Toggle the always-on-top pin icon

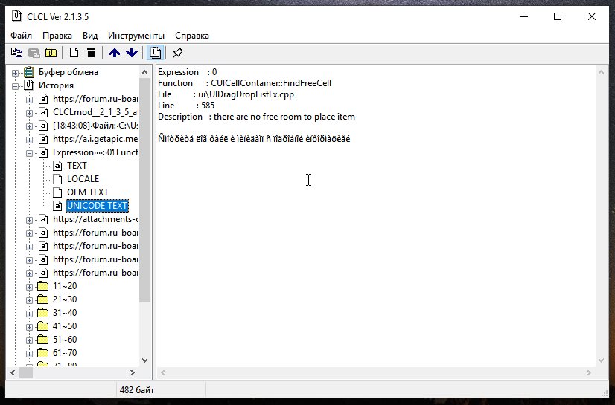(177, 53)
